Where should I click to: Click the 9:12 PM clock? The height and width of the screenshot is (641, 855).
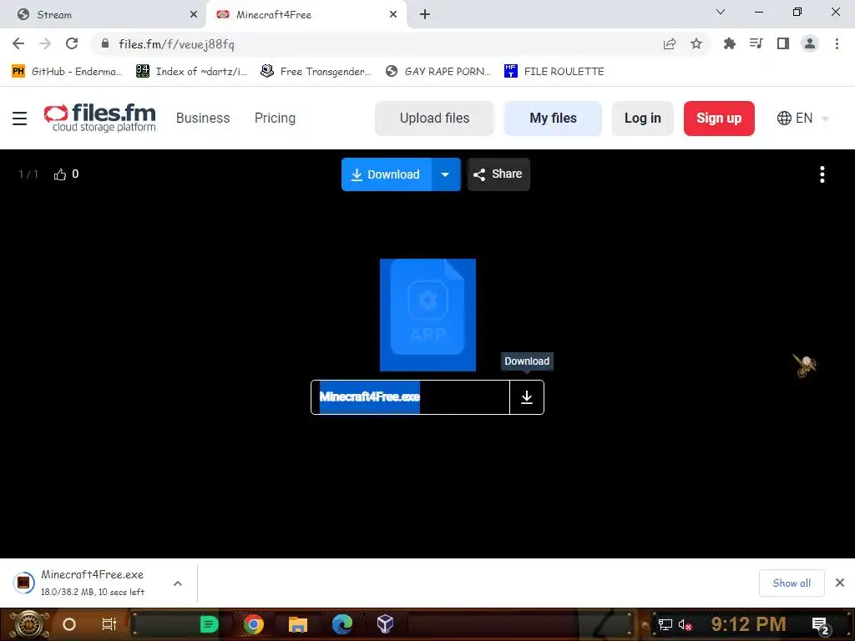point(748,624)
